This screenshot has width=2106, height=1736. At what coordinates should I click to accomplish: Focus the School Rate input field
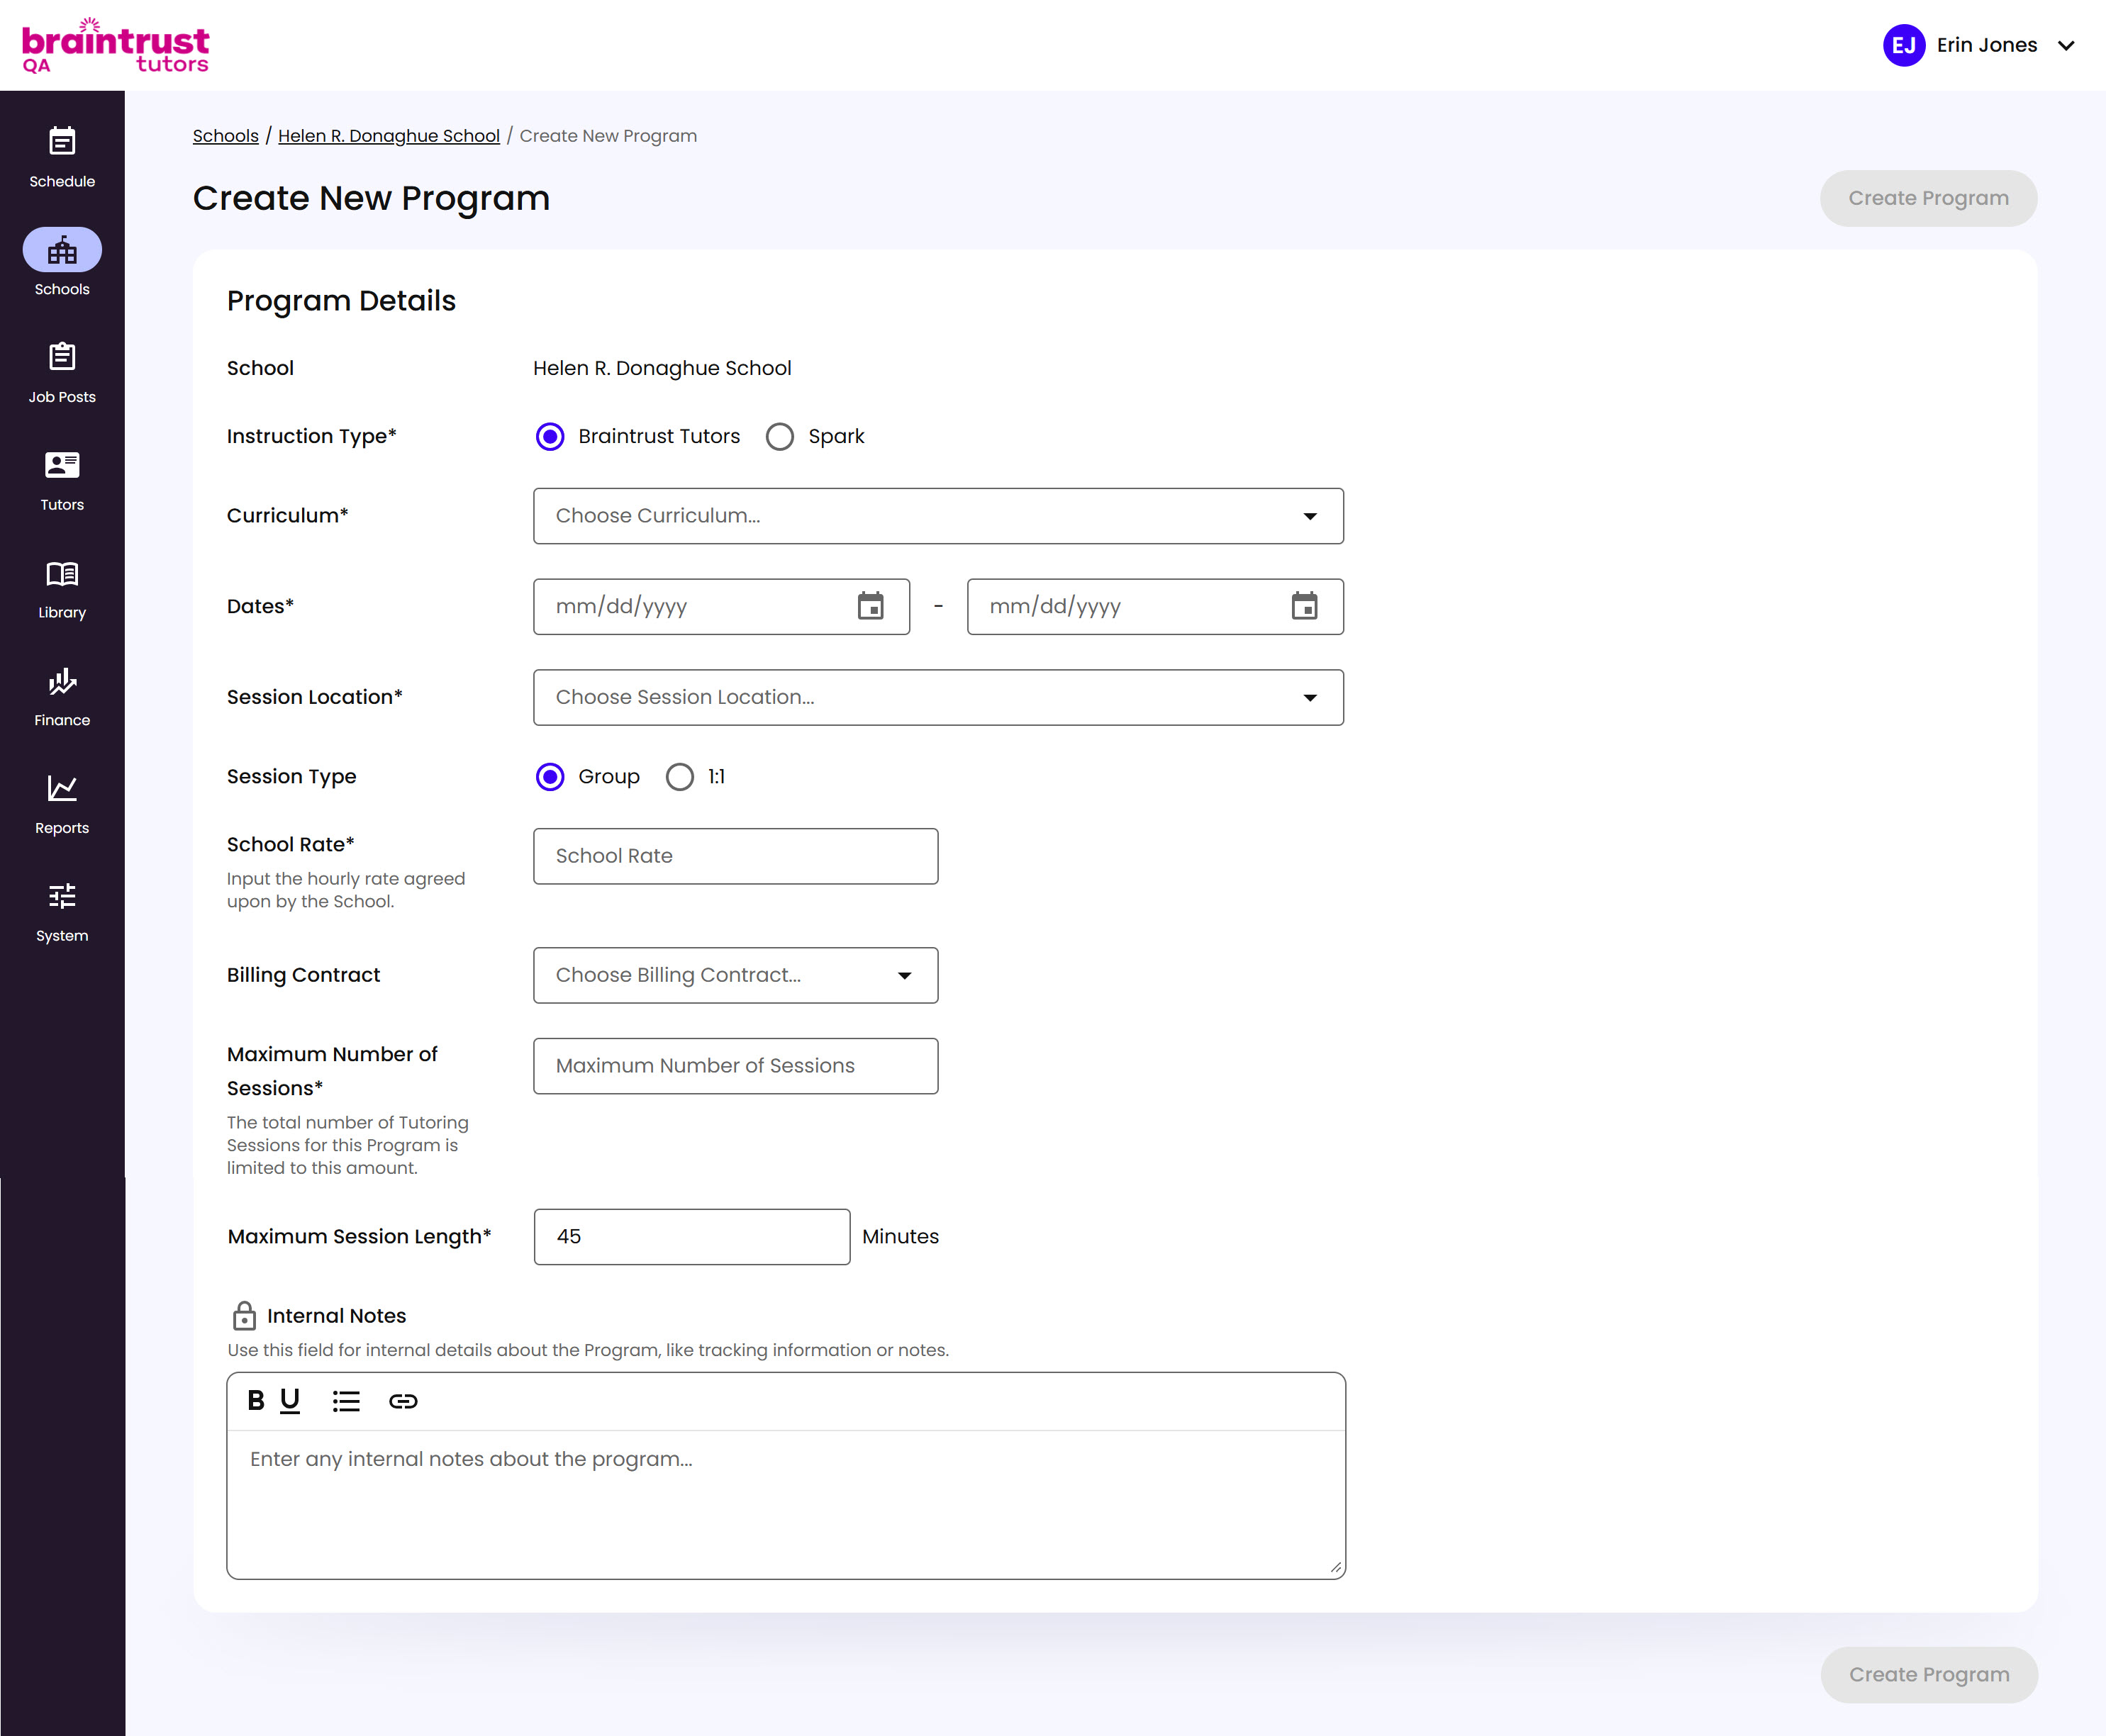coord(735,856)
